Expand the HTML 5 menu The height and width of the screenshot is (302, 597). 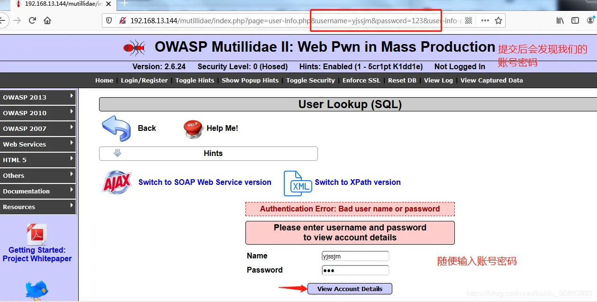tap(38, 160)
